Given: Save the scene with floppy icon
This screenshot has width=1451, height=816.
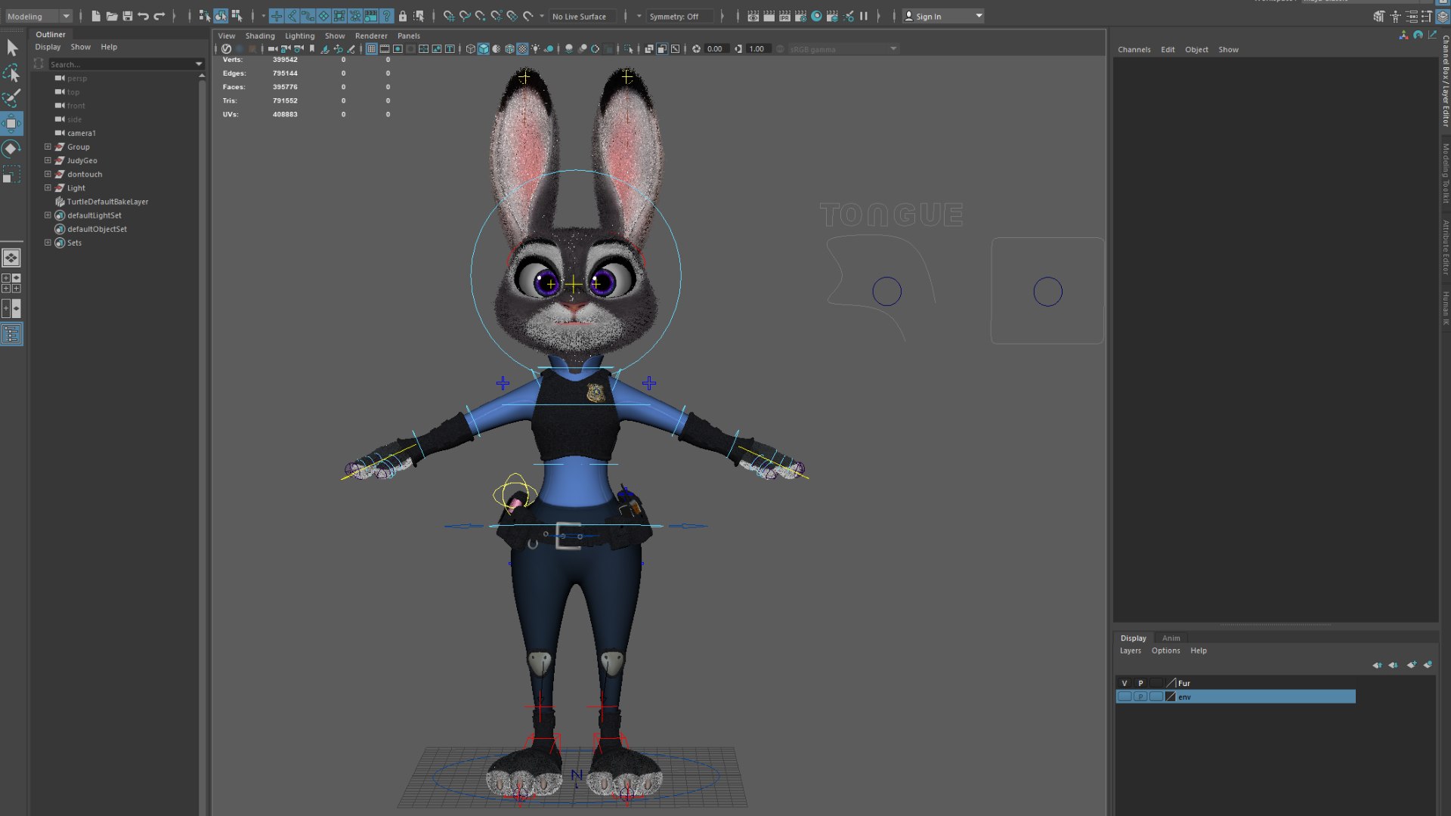Looking at the screenshot, I should (x=128, y=16).
